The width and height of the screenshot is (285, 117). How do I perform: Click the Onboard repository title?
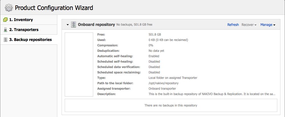(x=96, y=24)
